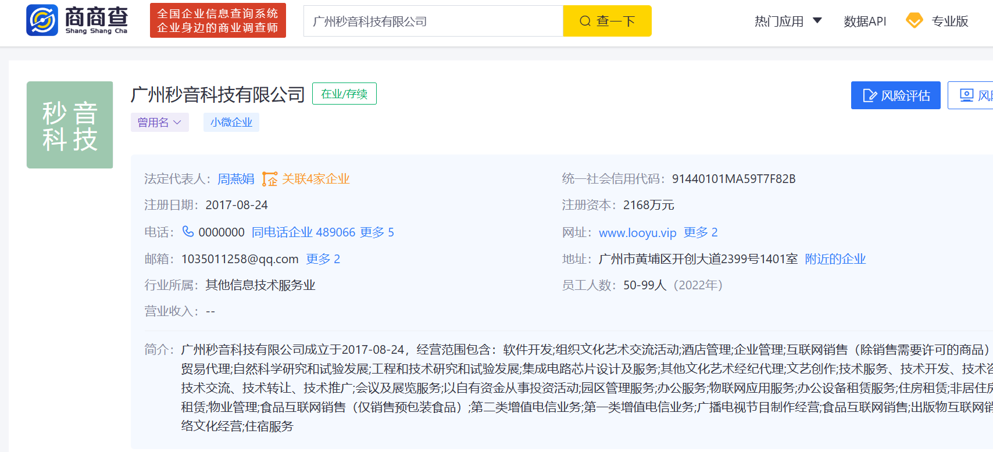
Task: Show 更多 5 phone numbers
Action: pos(377,232)
